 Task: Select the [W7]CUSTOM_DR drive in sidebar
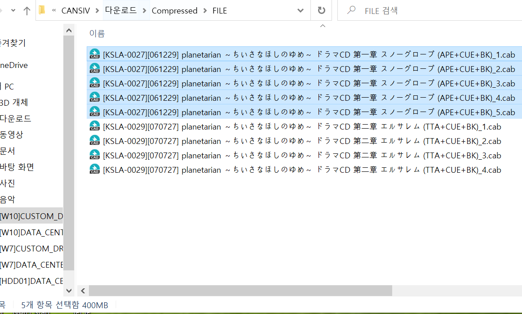(x=31, y=248)
